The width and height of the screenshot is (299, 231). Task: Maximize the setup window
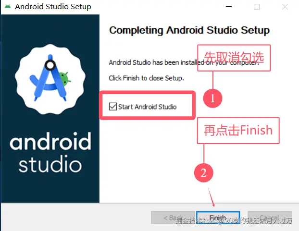pyautogui.click(x=257, y=7)
